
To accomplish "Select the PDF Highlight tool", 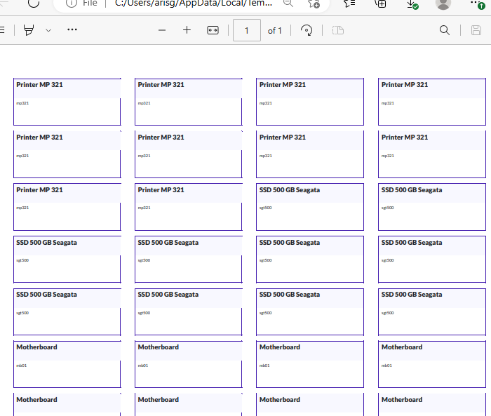I will pyautogui.click(x=29, y=30).
